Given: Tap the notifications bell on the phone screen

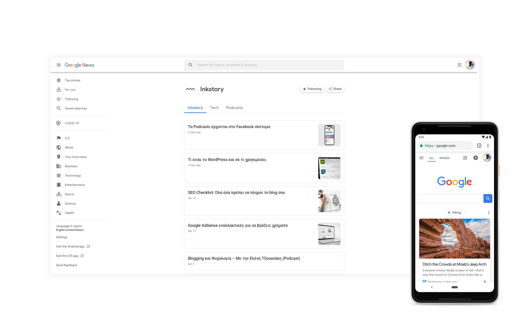Looking at the screenshot, I should click(x=476, y=158).
